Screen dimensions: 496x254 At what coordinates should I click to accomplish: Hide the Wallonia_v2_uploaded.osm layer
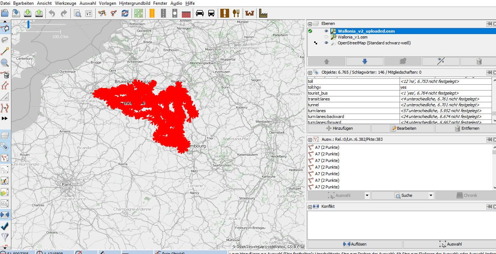click(x=326, y=31)
